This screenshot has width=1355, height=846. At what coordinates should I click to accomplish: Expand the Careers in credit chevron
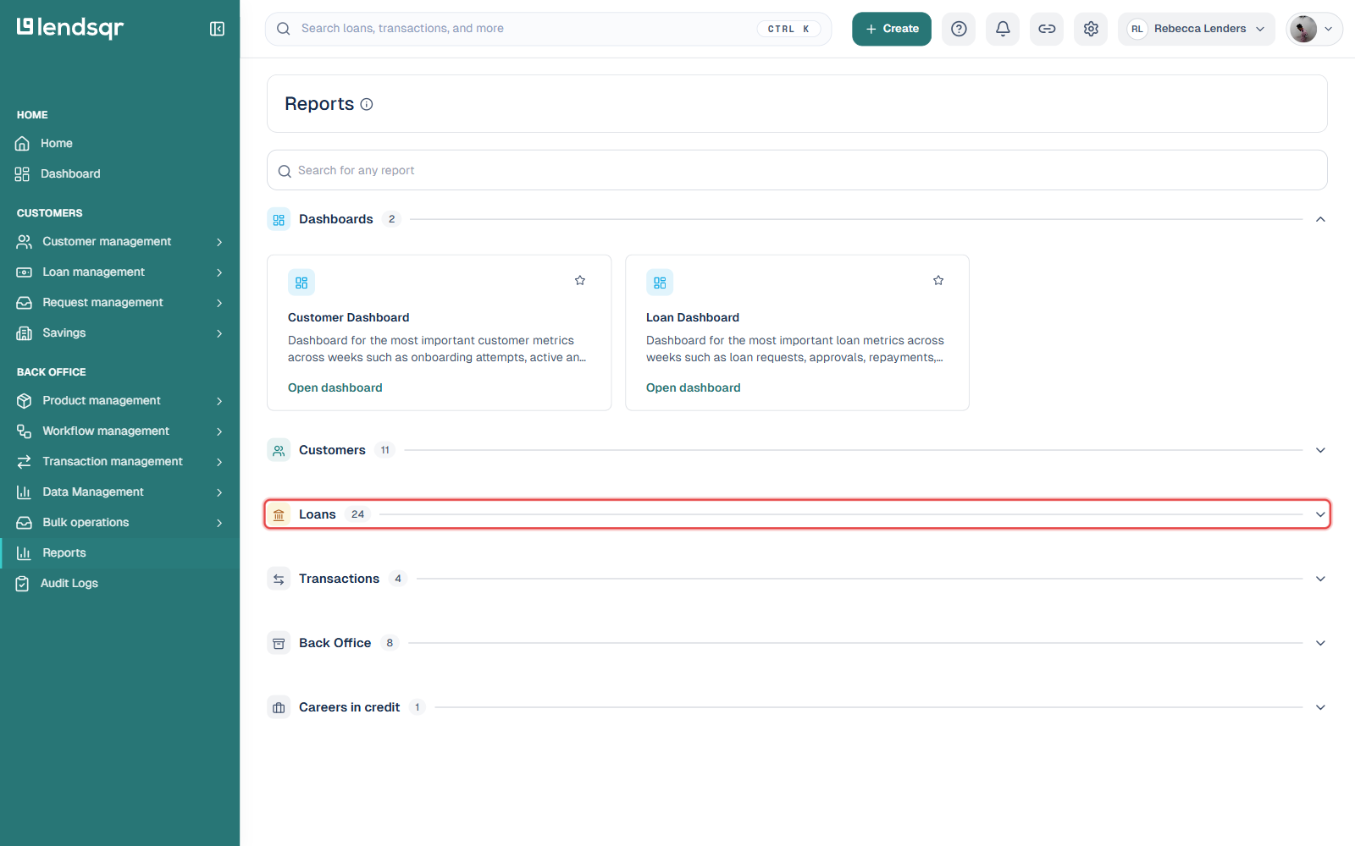[1320, 707]
